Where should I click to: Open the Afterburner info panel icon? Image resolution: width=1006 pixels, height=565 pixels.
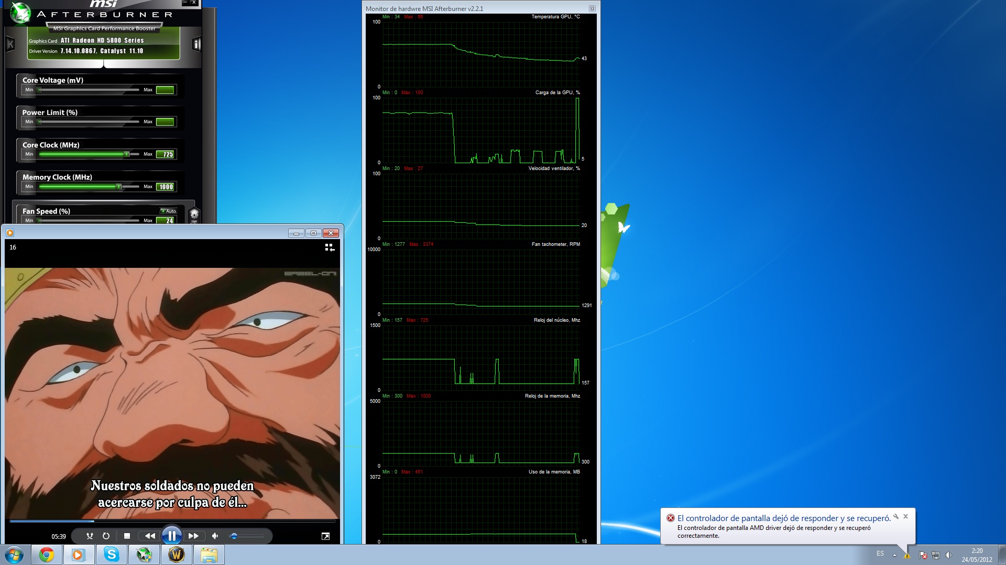pyautogui.click(x=197, y=44)
